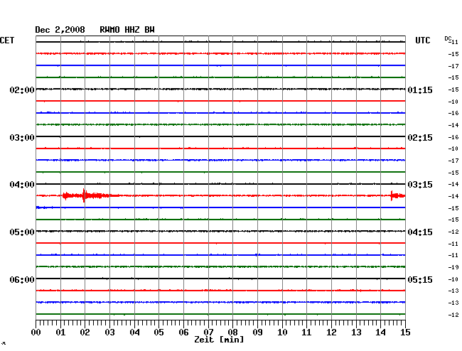Screen dimensions: 462x351
Task: Select the 13 minute axis label
Action: click(x=356, y=332)
